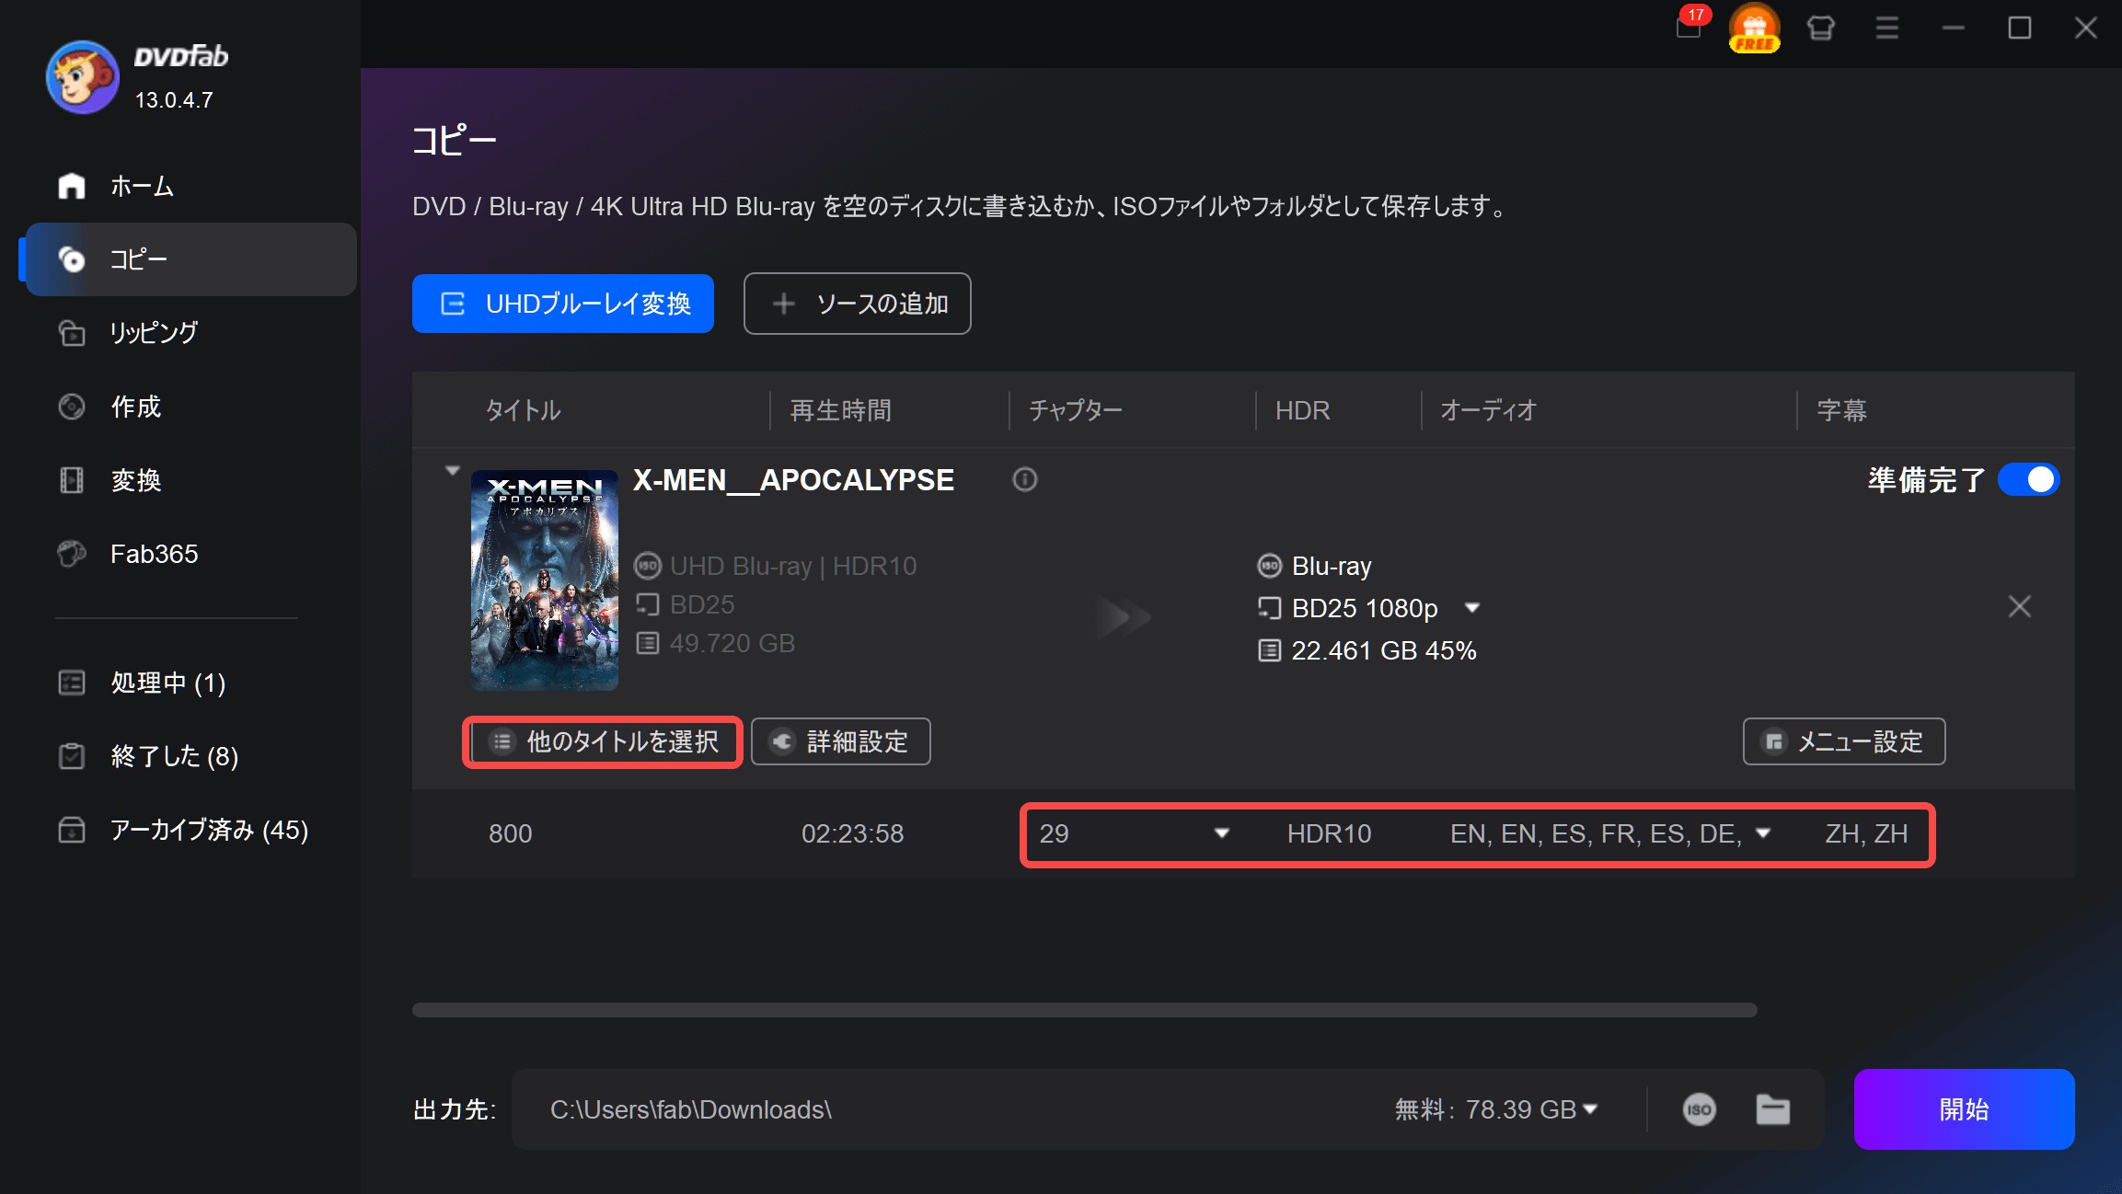Select folder output icon in the output bar

[x=1773, y=1109]
